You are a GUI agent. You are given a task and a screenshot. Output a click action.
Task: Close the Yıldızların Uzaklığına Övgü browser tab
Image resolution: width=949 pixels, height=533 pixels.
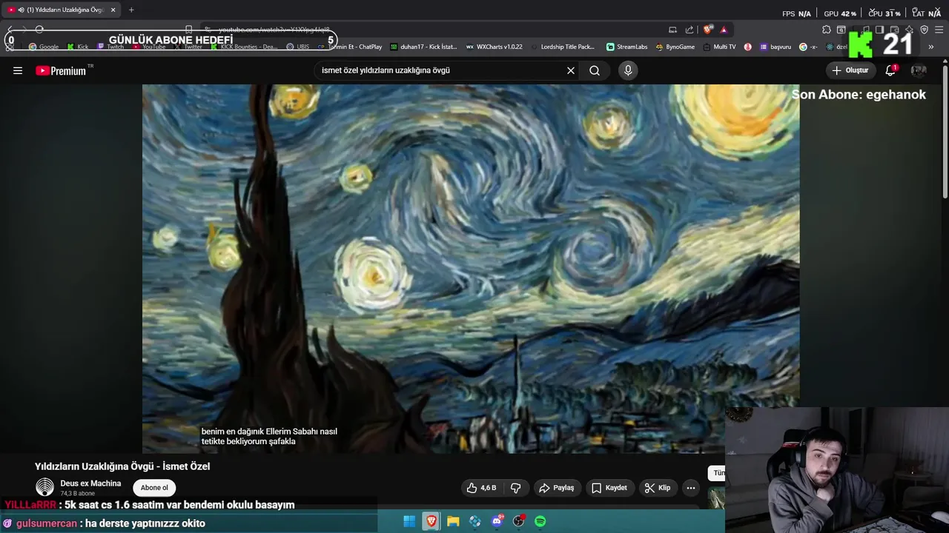(x=113, y=10)
